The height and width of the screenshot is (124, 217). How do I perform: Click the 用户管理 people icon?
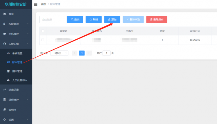pyautogui.click(x=8, y=71)
